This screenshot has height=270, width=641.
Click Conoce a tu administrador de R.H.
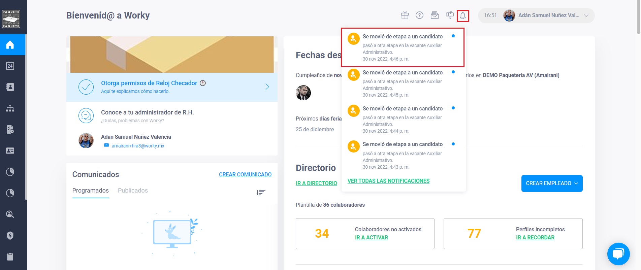coord(148,112)
